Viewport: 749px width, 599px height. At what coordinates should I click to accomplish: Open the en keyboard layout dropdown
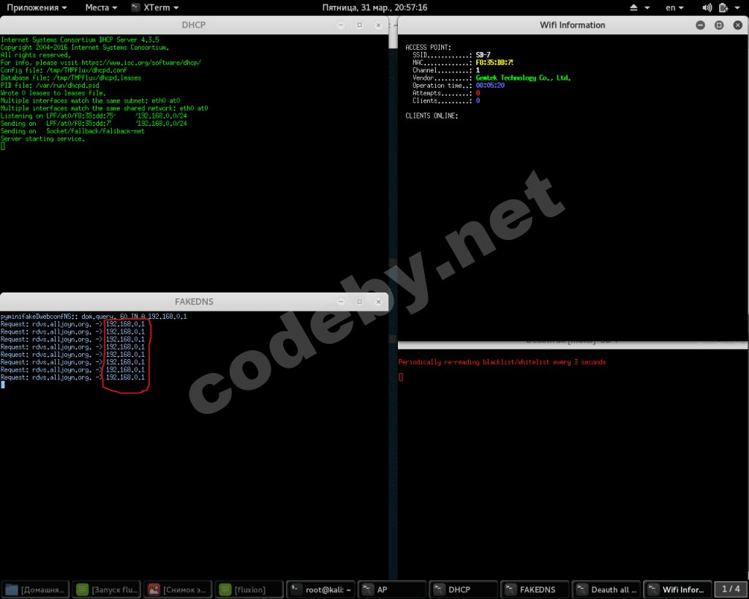[x=674, y=7]
